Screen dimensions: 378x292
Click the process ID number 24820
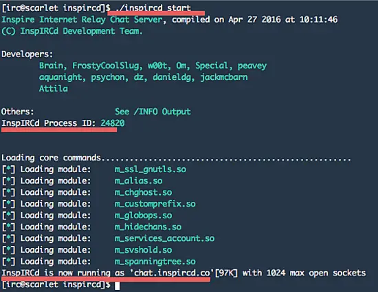(113, 123)
